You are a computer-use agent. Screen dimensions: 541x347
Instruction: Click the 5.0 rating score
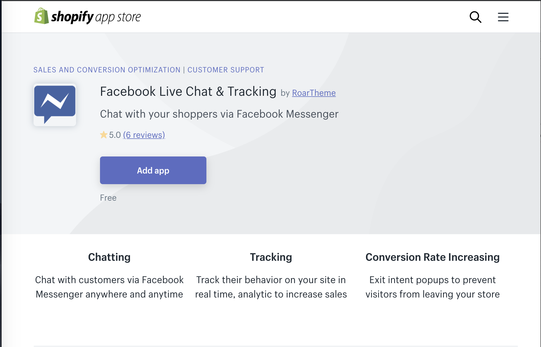click(115, 135)
